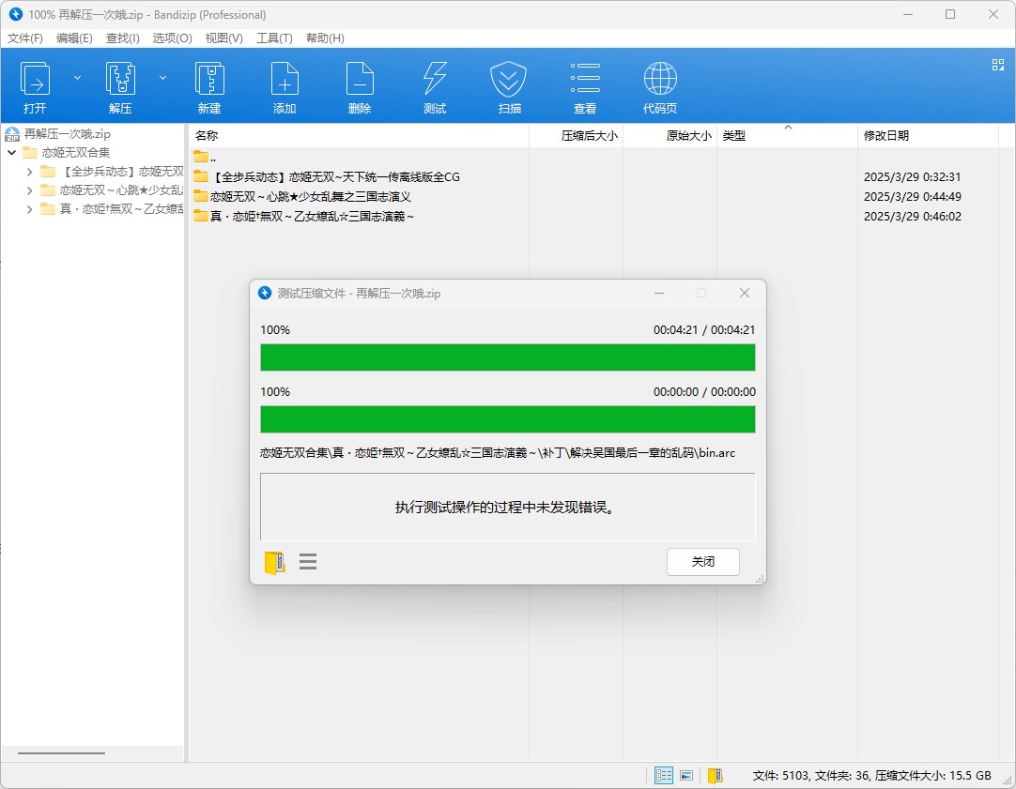Open the 工具(T) menu
The width and height of the screenshot is (1016, 789).
[x=274, y=38]
